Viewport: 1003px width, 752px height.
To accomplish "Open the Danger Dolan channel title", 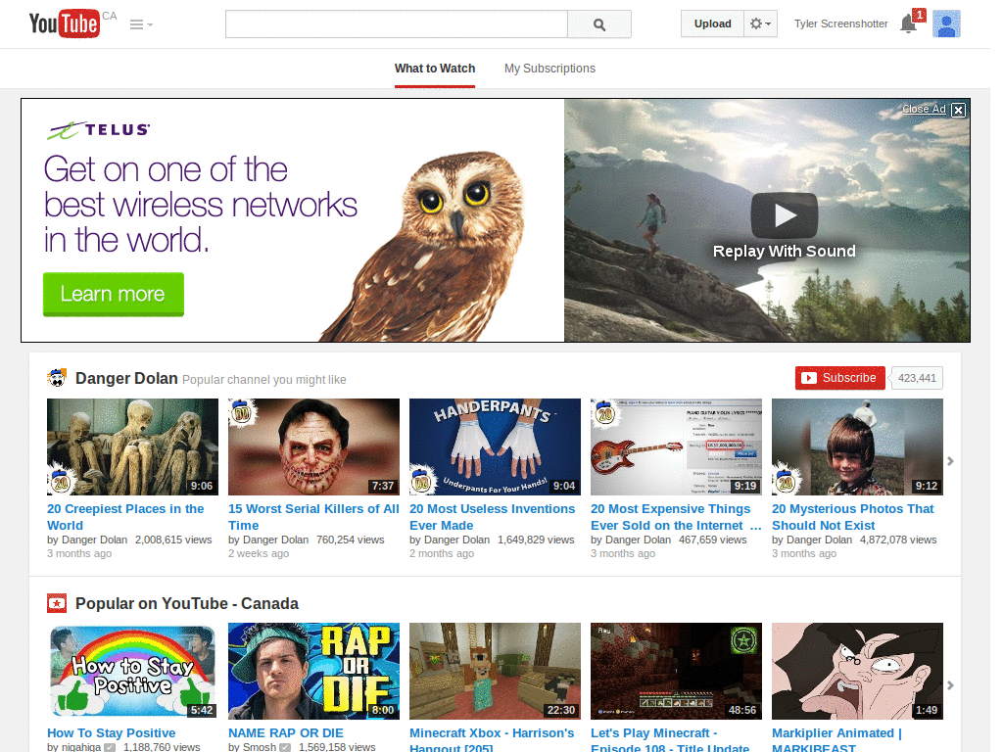I will 126,379.
